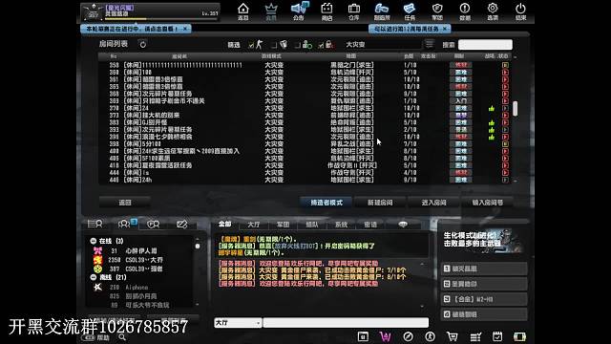Click the join arrow for room 444
The image size is (611, 344).
pos(505,172)
